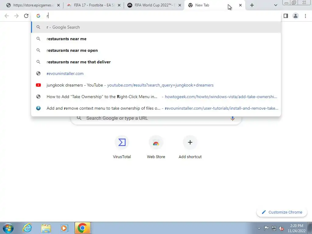Open the Chrome three-dot menu

point(305,16)
